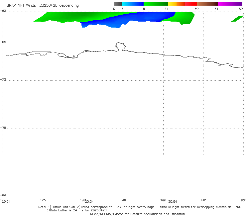Screen dimensions: 246x216
Task: Click the latitude label -75
Action: (3, 128)
